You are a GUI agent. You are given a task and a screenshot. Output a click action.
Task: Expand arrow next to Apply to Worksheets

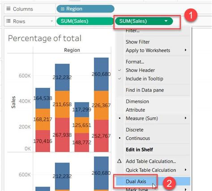coord(186,50)
